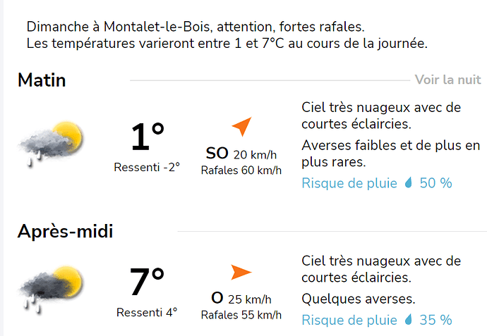Click the morning southwest wind arrow
The height and width of the screenshot is (336, 487).
coord(242,126)
